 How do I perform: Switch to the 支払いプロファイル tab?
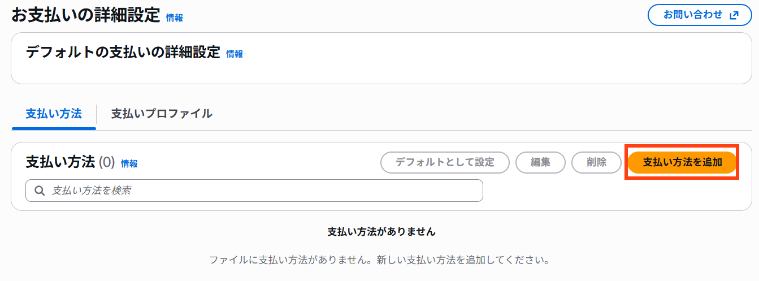coord(162,114)
